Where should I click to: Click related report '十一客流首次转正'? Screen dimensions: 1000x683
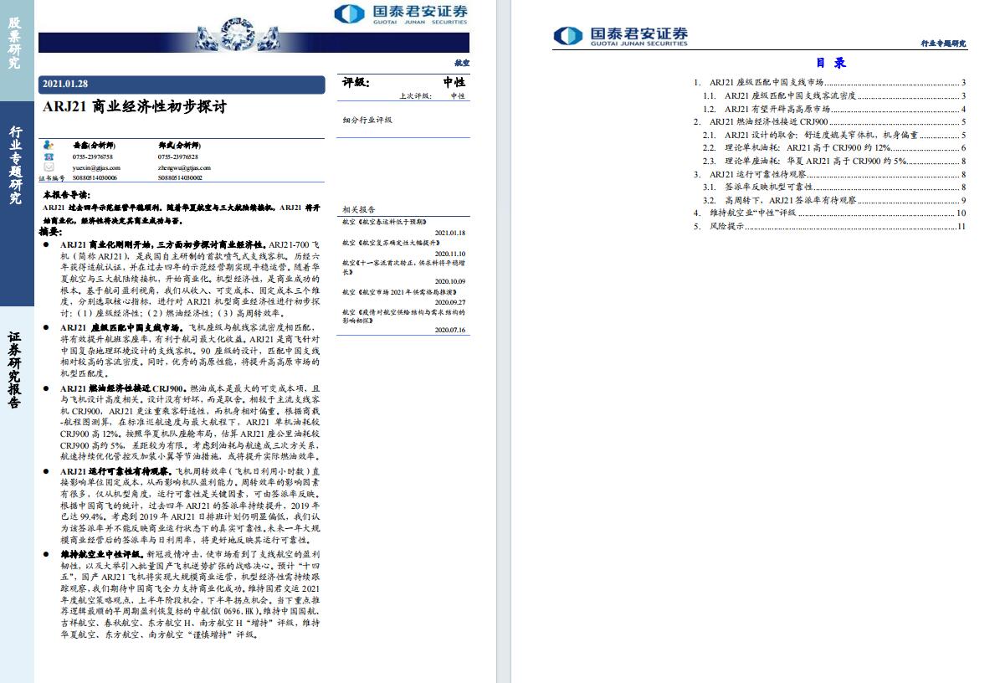pyautogui.click(x=403, y=267)
